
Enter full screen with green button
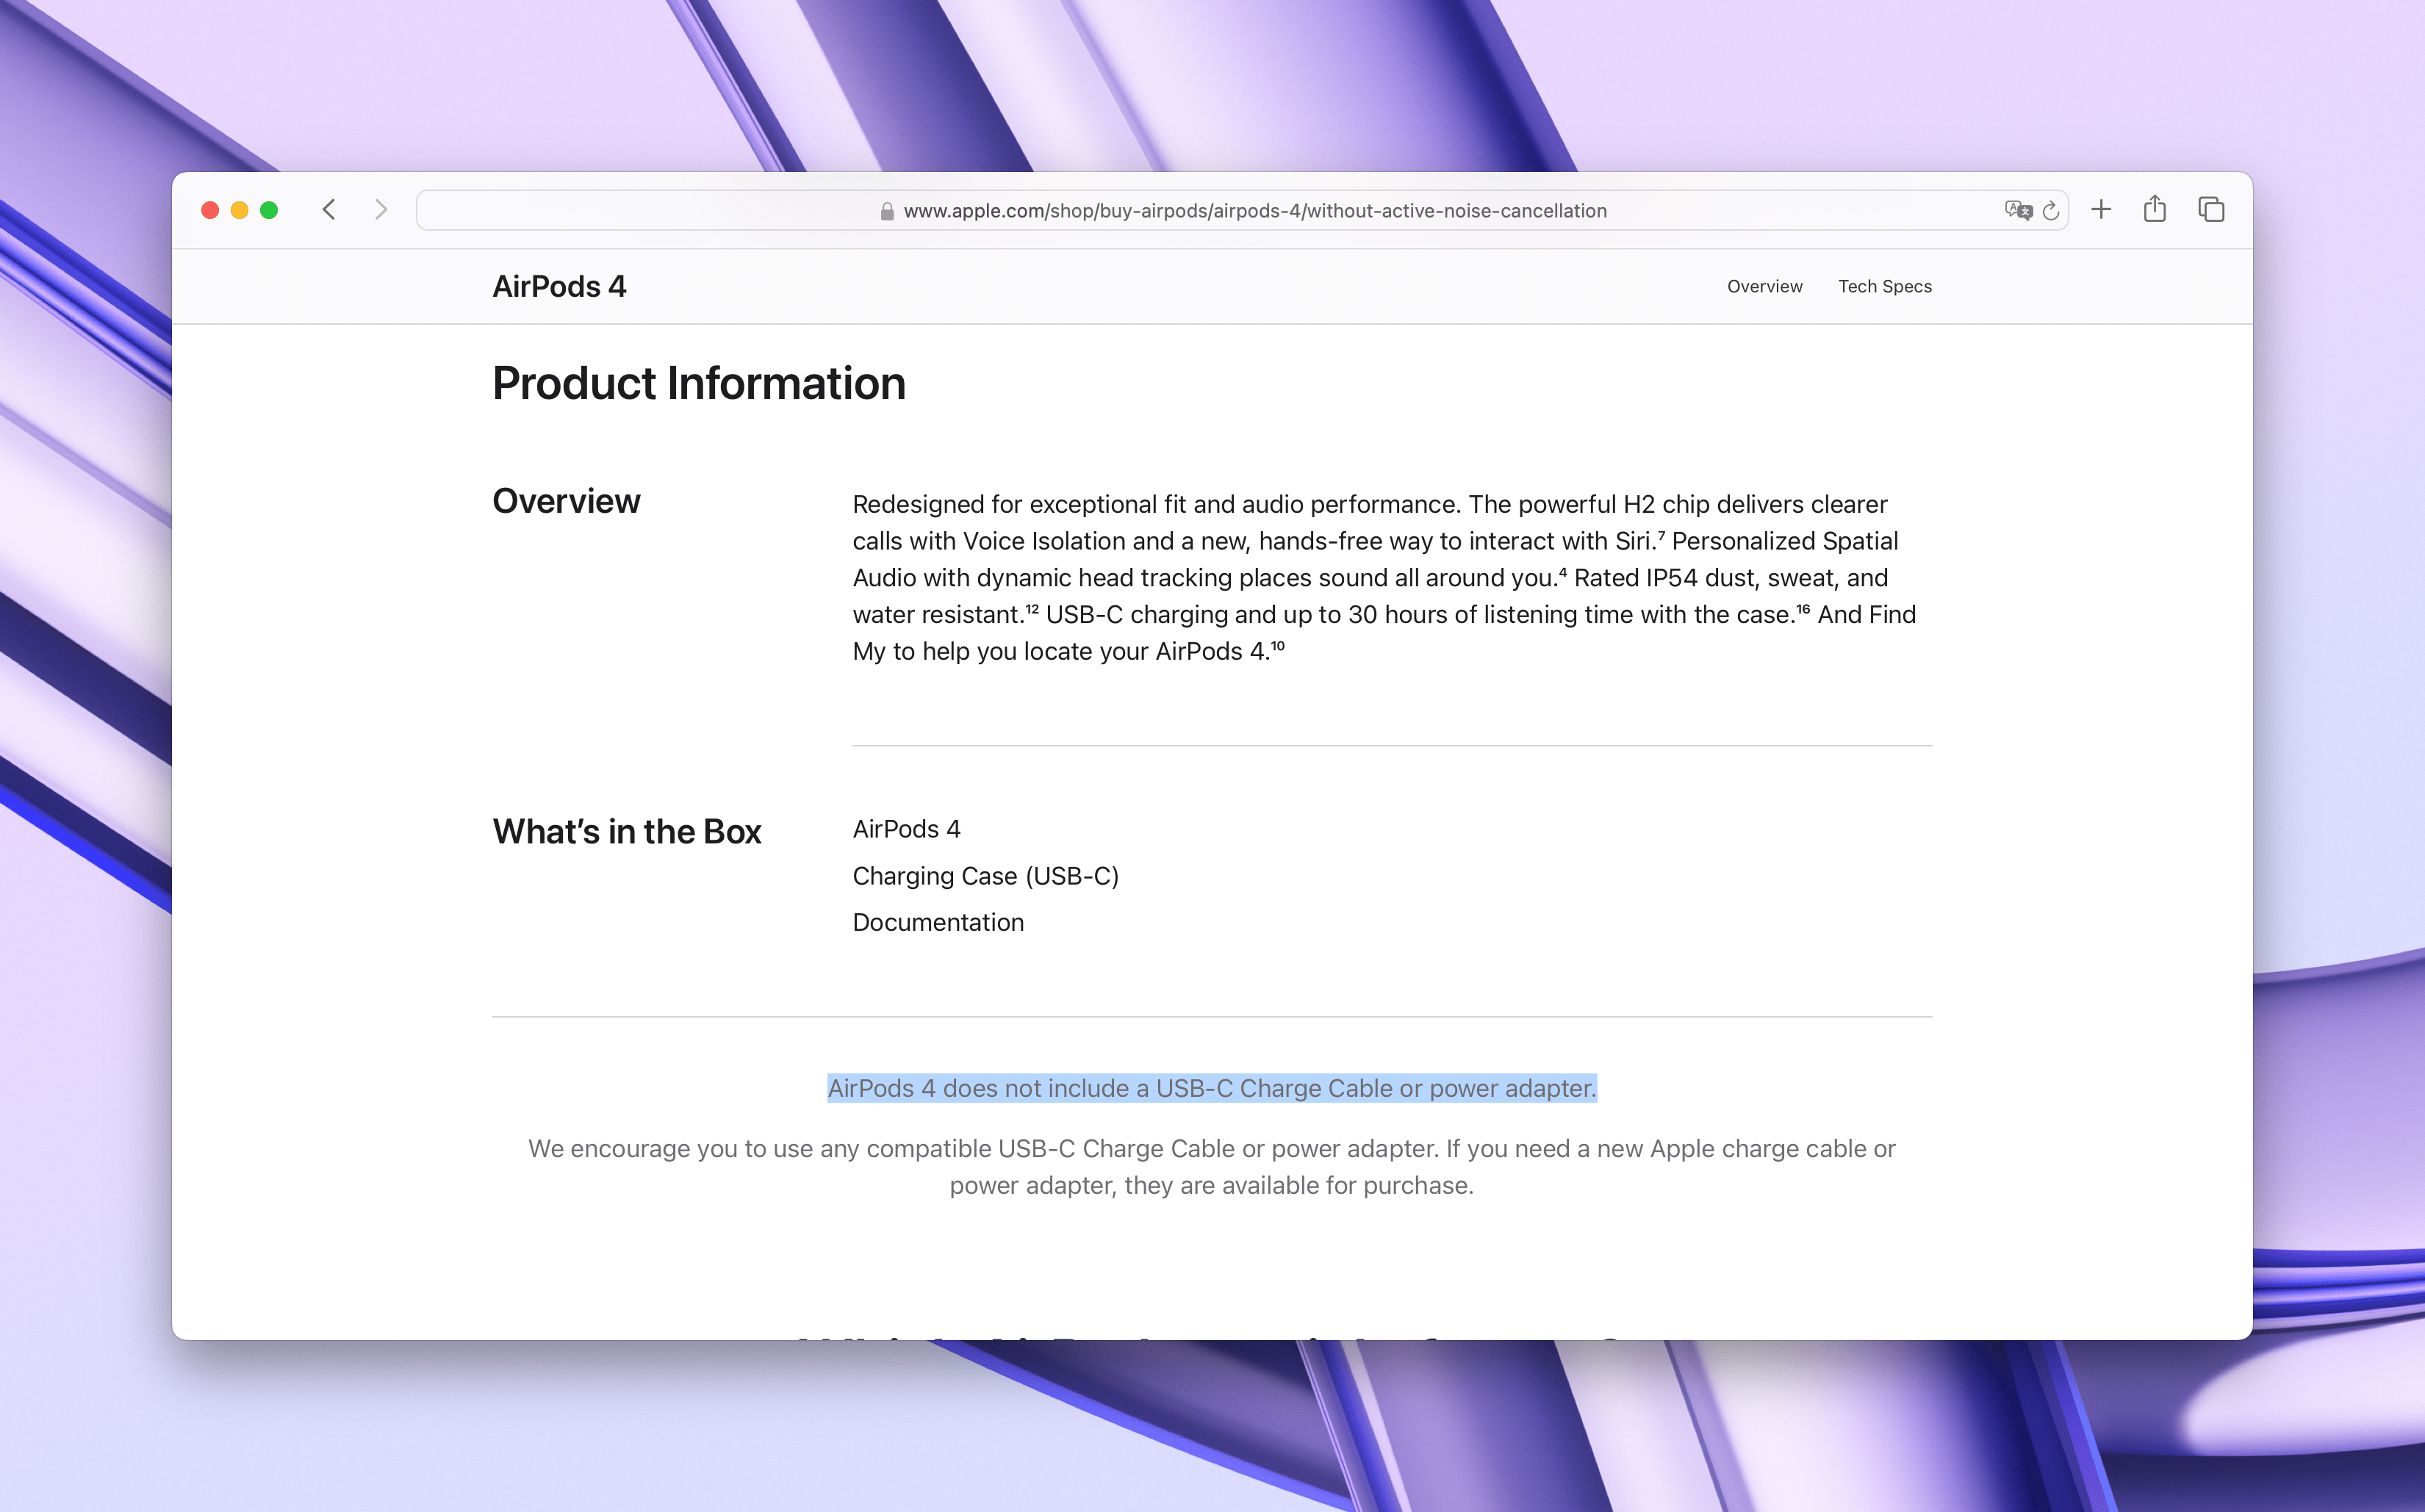[269, 210]
